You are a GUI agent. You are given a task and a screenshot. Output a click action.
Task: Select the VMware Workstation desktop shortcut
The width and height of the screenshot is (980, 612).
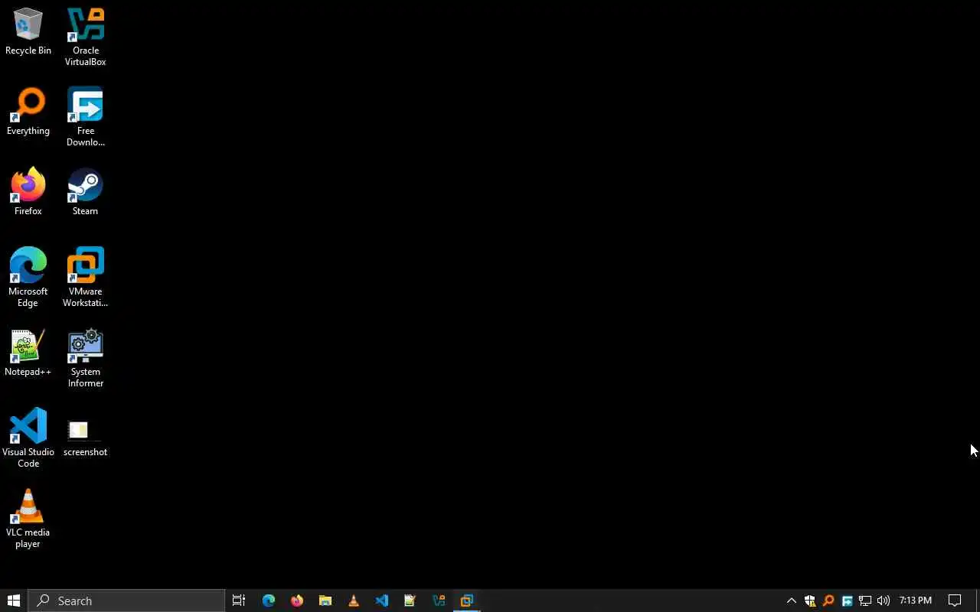point(85,278)
